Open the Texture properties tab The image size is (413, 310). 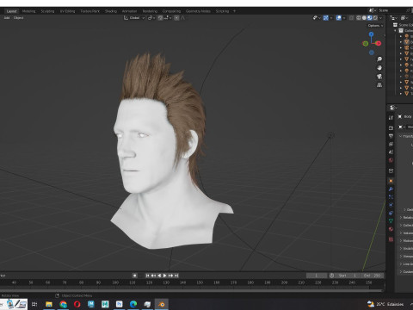(391, 239)
